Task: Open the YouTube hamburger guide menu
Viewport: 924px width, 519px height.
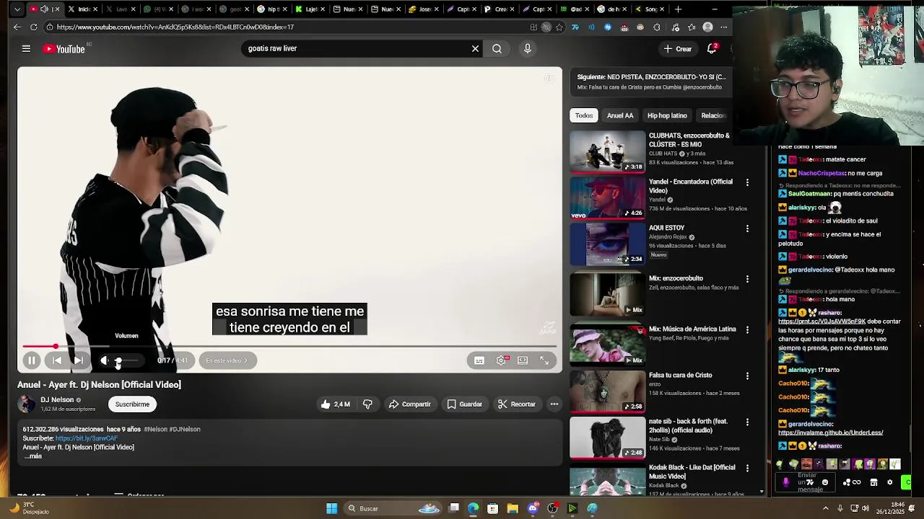Action: click(26, 49)
